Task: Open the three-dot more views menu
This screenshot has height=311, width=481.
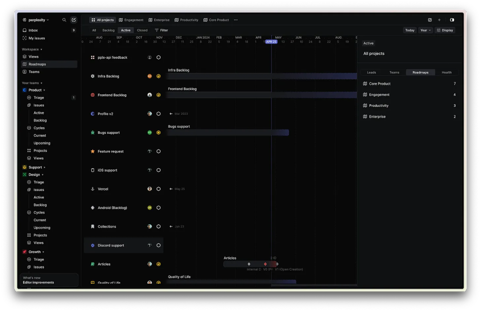Action: [x=236, y=20]
